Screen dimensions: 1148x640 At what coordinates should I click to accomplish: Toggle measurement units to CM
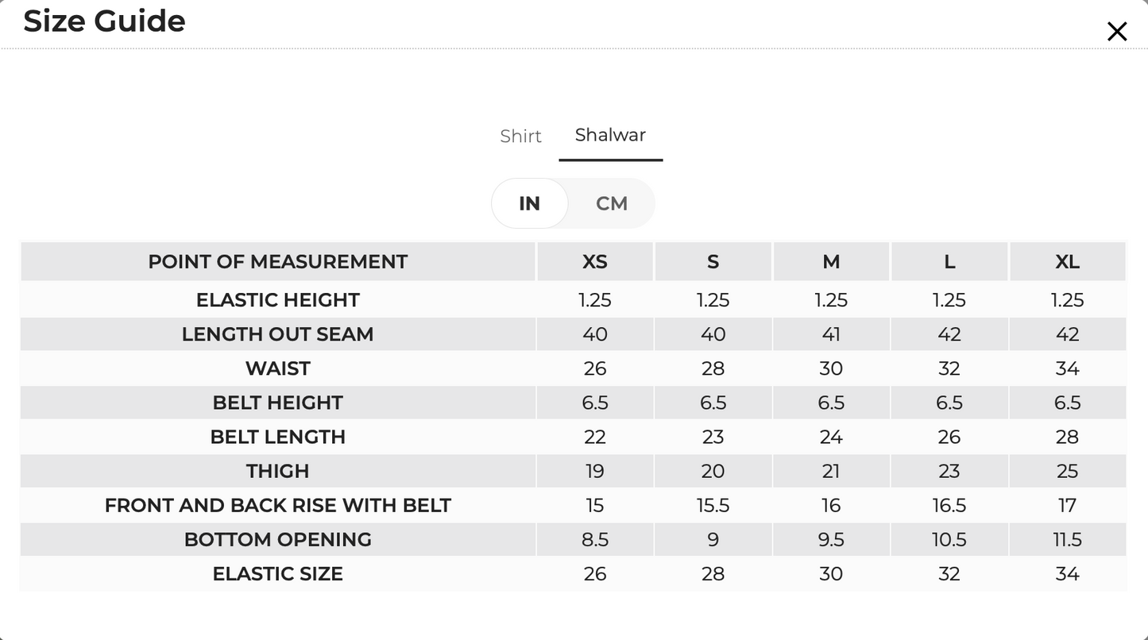[x=612, y=203]
